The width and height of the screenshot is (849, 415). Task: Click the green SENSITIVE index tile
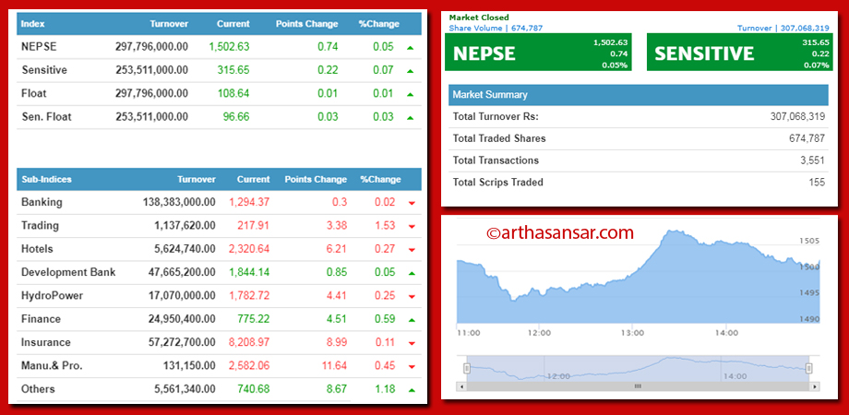739,53
